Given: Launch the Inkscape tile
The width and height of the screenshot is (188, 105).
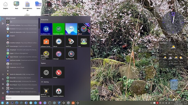Looking at the screenshot, I should [x=59, y=54].
